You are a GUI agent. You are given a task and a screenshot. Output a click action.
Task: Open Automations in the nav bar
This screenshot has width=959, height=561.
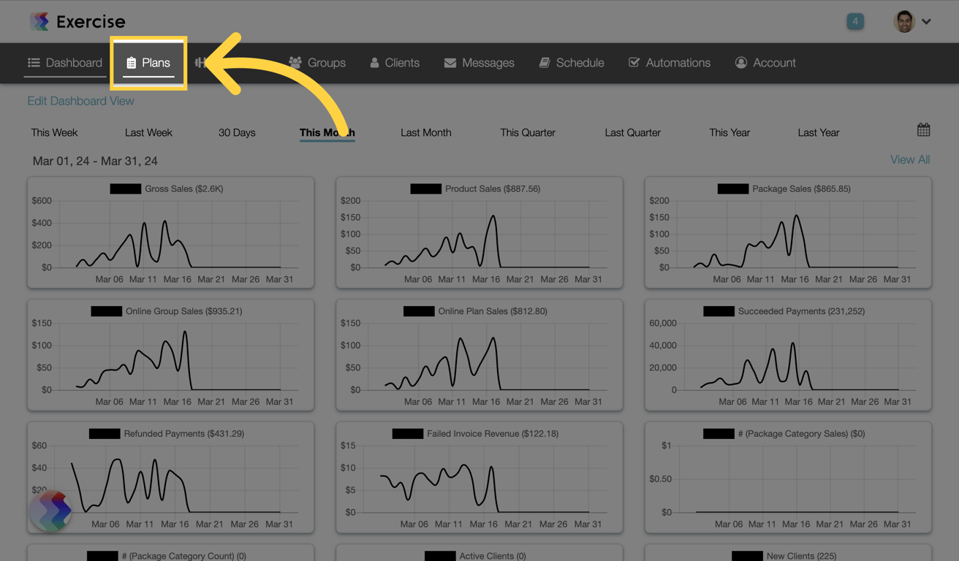tap(670, 63)
